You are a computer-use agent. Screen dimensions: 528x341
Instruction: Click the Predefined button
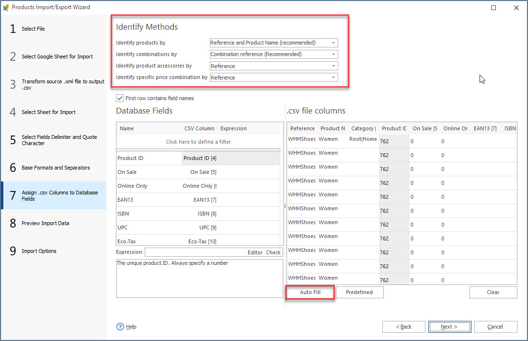[x=359, y=292]
